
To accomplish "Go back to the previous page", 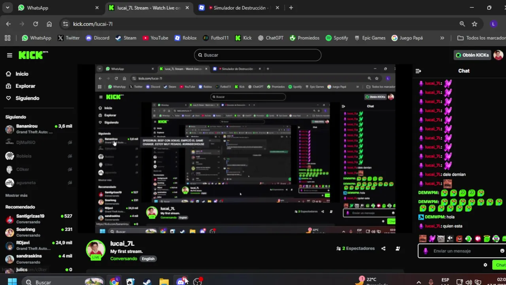I will [x=8, y=24].
